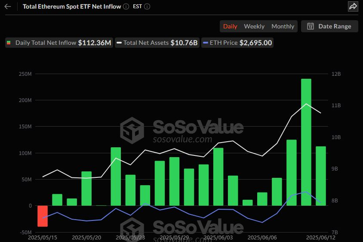
Task: Click the EST timezone label
Action: (x=138, y=6)
